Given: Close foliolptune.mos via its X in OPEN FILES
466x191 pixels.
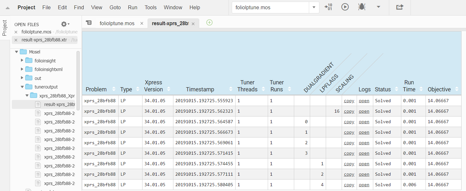Looking at the screenshot, I should point(16,32).
